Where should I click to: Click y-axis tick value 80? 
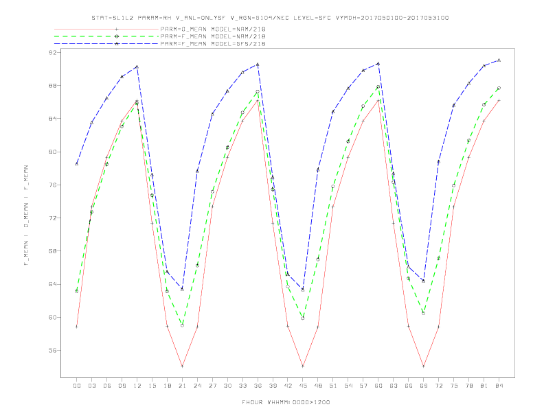pyautogui.click(x=53, y=152)
